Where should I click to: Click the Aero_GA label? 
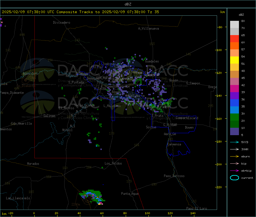170,134
